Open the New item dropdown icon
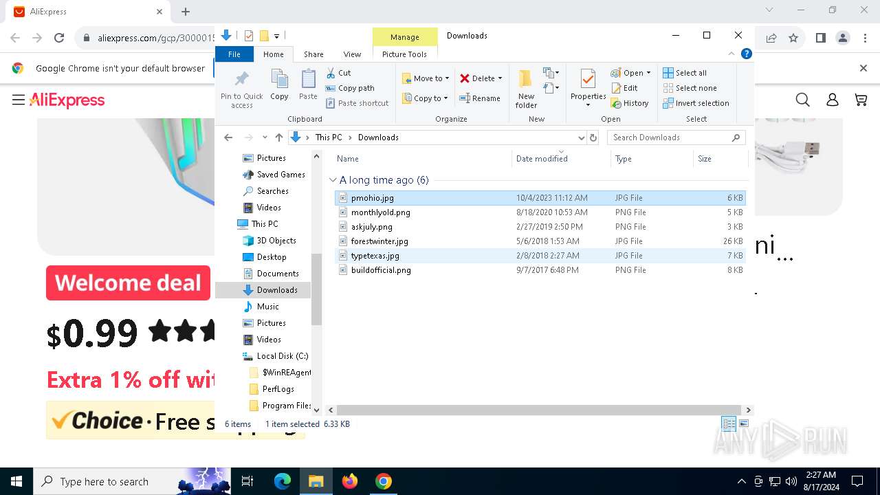 pyautogui.click(x=551, y=72)
